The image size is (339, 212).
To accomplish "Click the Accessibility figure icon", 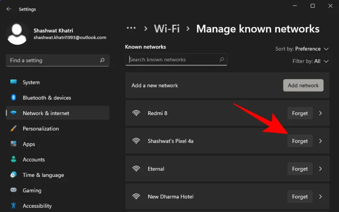I will (14, 206).
